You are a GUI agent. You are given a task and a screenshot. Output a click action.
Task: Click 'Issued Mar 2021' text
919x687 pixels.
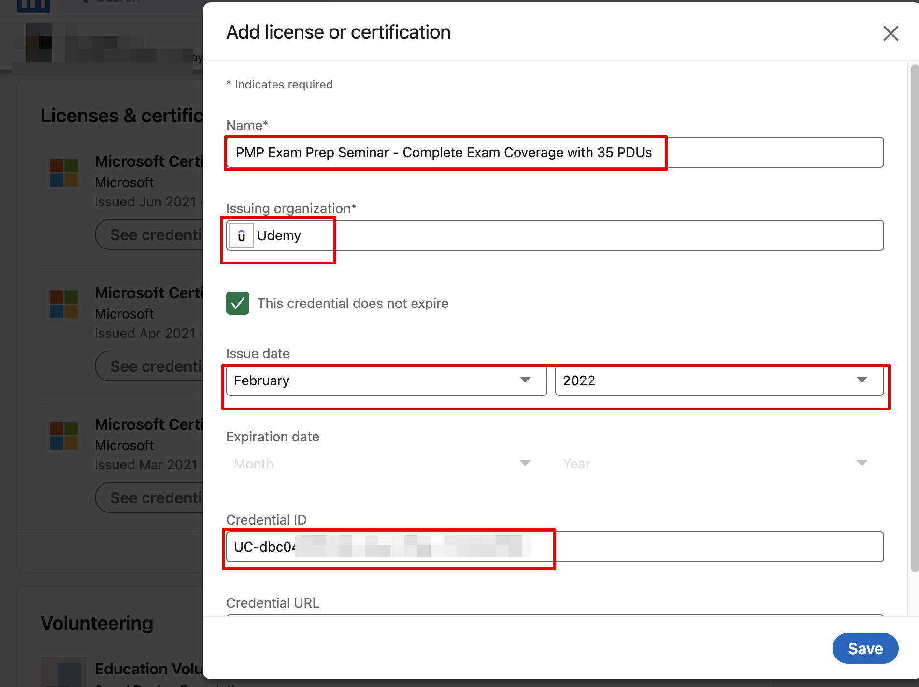pos(146,465)
